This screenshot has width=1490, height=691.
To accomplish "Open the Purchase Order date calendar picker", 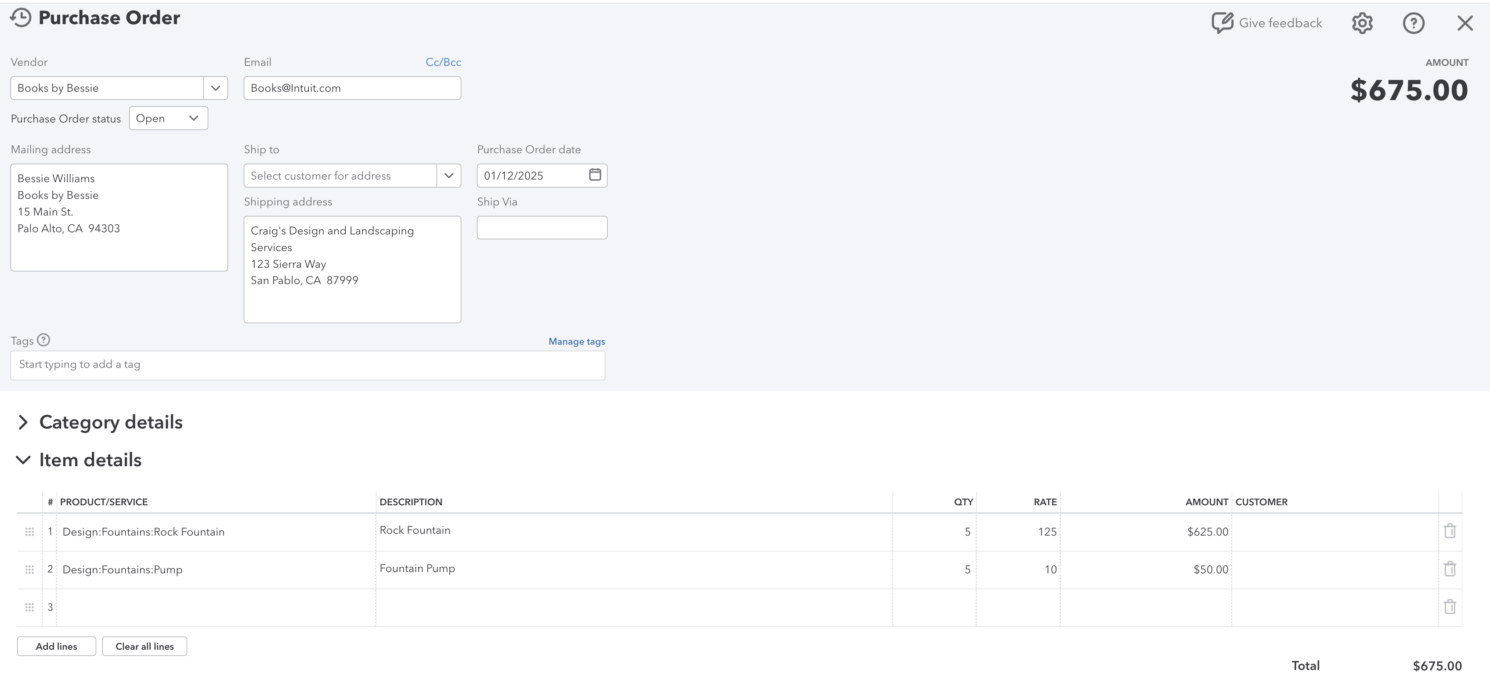I will (x=595, y=175).
